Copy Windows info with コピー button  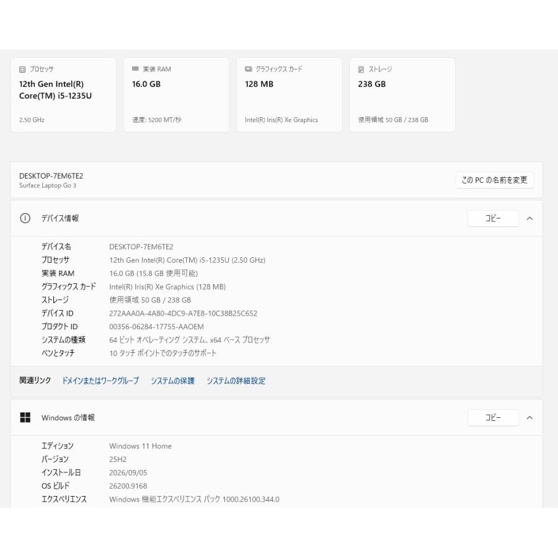click(493, 417)
